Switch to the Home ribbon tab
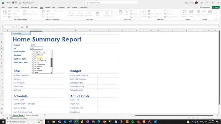The width and height of the screenshot is (221, 124). (10, 7)
